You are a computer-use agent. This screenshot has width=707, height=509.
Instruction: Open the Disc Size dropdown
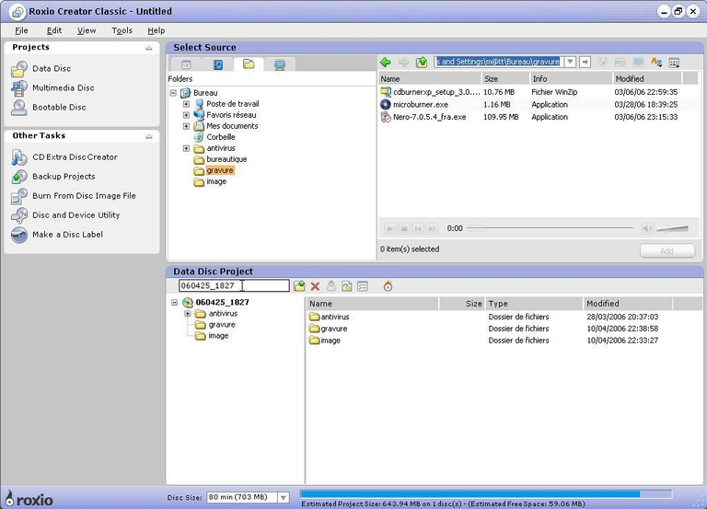[x=284, y=497]
